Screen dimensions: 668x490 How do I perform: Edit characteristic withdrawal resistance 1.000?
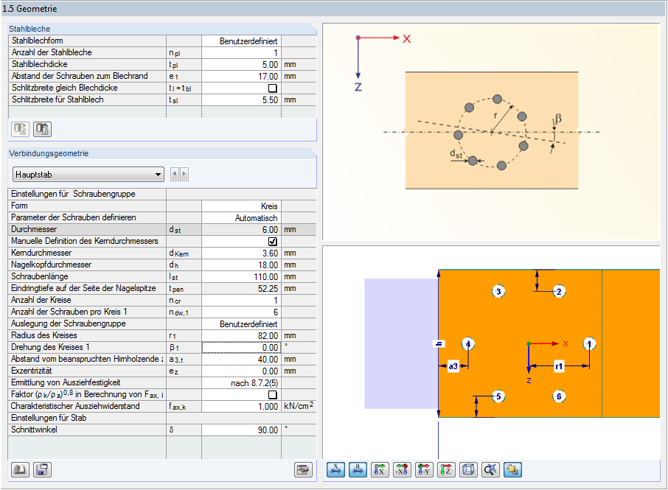[x=241, y=407]
